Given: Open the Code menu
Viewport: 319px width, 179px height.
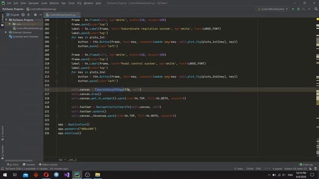Looking at the screenshot, I should click(x=44, y=3).
